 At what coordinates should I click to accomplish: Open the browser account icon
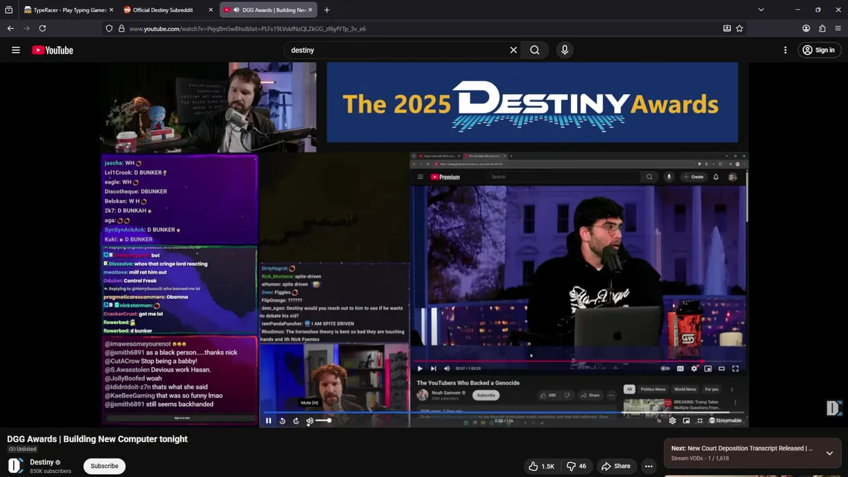pyautogui.click(x=806, y=28)
